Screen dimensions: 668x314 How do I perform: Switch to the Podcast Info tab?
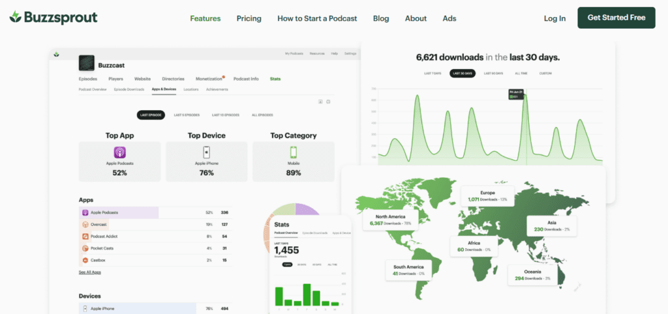(x=246, y=79)
